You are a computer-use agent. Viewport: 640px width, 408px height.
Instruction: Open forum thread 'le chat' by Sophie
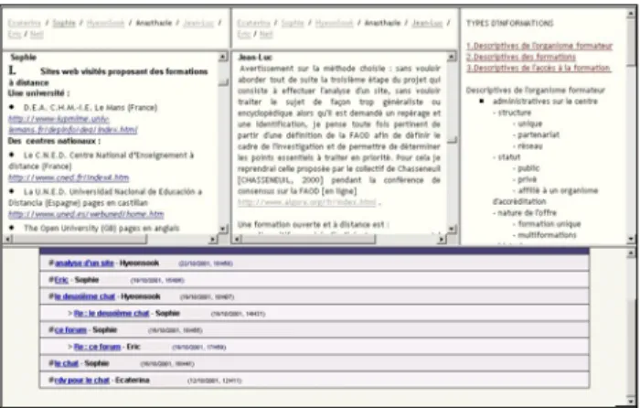coord(66,363)
